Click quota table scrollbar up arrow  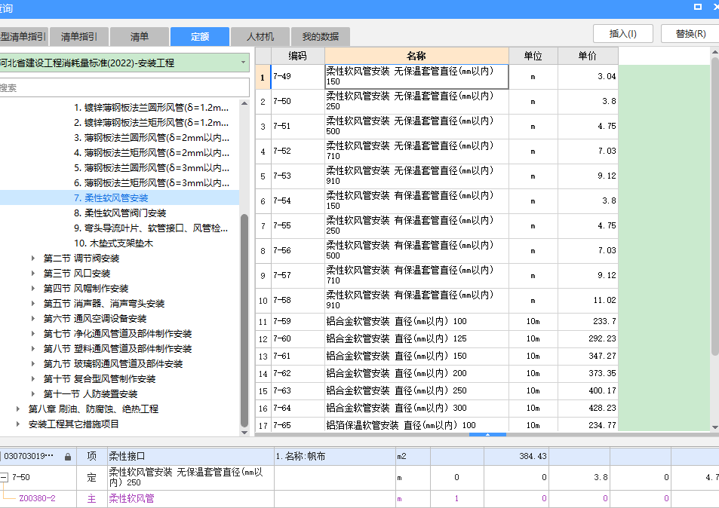point(715,53)
